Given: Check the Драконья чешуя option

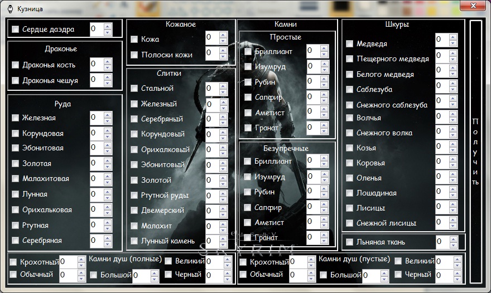Looking at the screenshot, I should click(x=16, y=80).
